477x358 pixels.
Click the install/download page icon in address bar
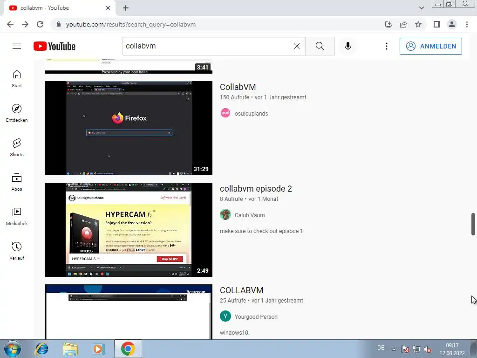point(388,24)
